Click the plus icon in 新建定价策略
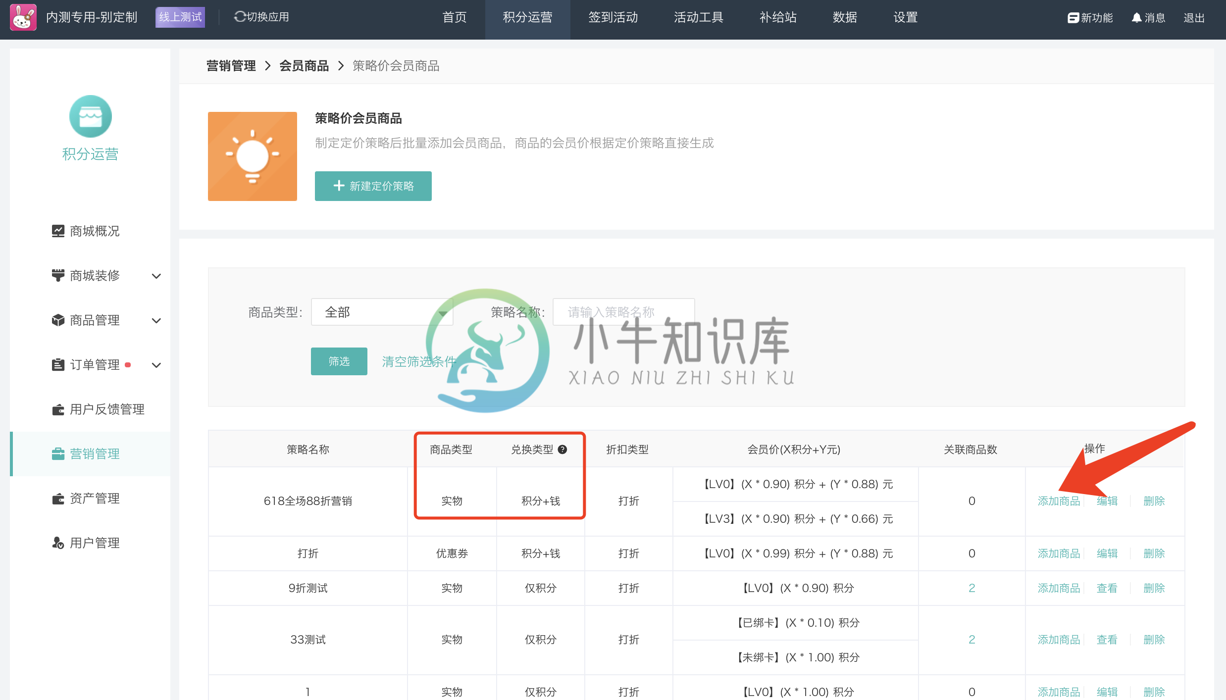 (339, 186)
